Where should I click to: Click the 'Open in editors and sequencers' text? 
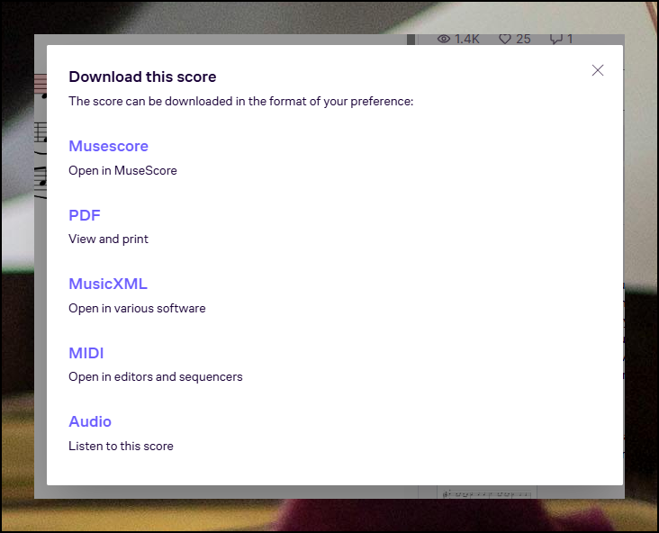tap(156, 376)
